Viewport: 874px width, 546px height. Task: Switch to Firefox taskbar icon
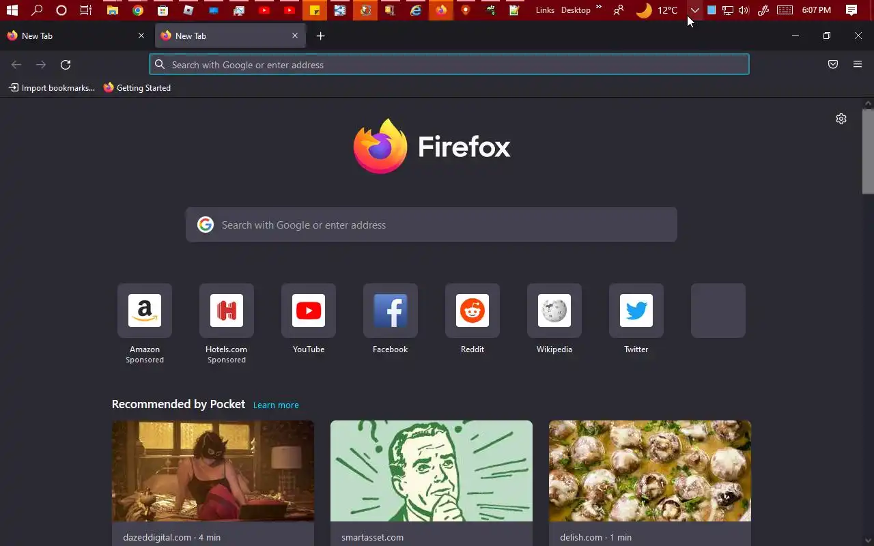click(x=441, y=10)
